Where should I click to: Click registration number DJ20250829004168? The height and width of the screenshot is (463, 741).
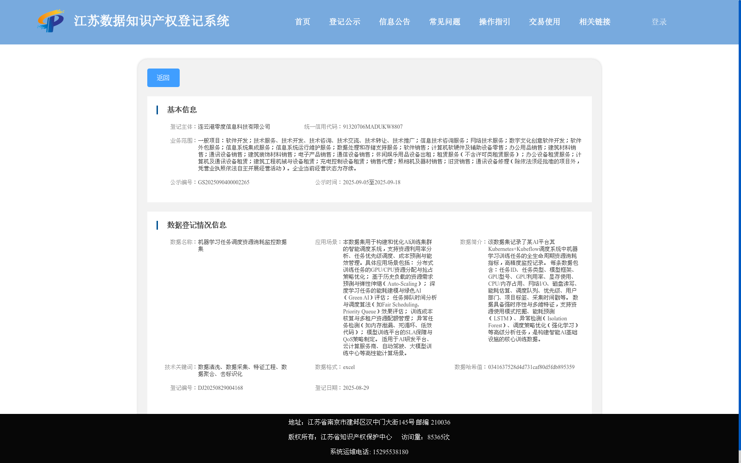click(x=220, y=388)
